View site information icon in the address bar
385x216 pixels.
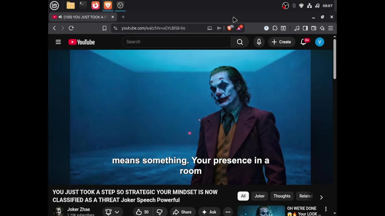coord(115,28)
